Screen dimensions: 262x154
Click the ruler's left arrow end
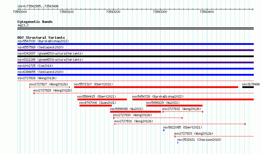point(19,9)
